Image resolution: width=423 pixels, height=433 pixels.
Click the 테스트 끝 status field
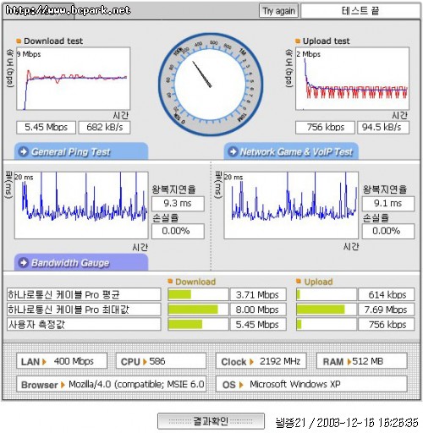point(360,11)
